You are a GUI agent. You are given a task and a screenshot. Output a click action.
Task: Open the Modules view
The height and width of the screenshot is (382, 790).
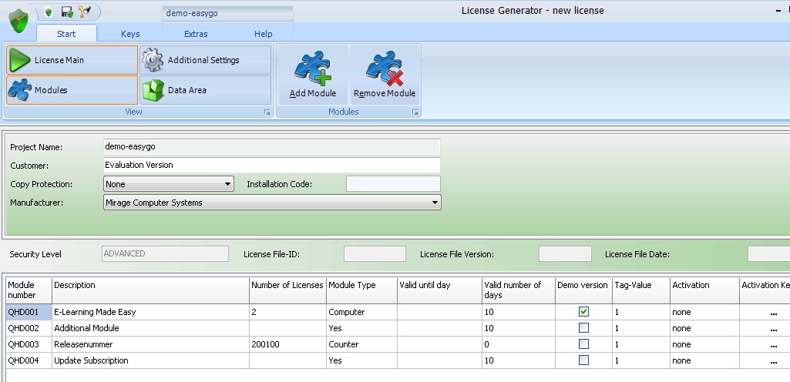tap(72, 90)
